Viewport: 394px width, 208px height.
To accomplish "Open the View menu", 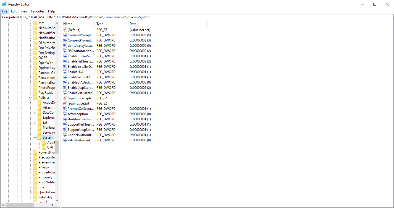I will click(x=24, y=11).
